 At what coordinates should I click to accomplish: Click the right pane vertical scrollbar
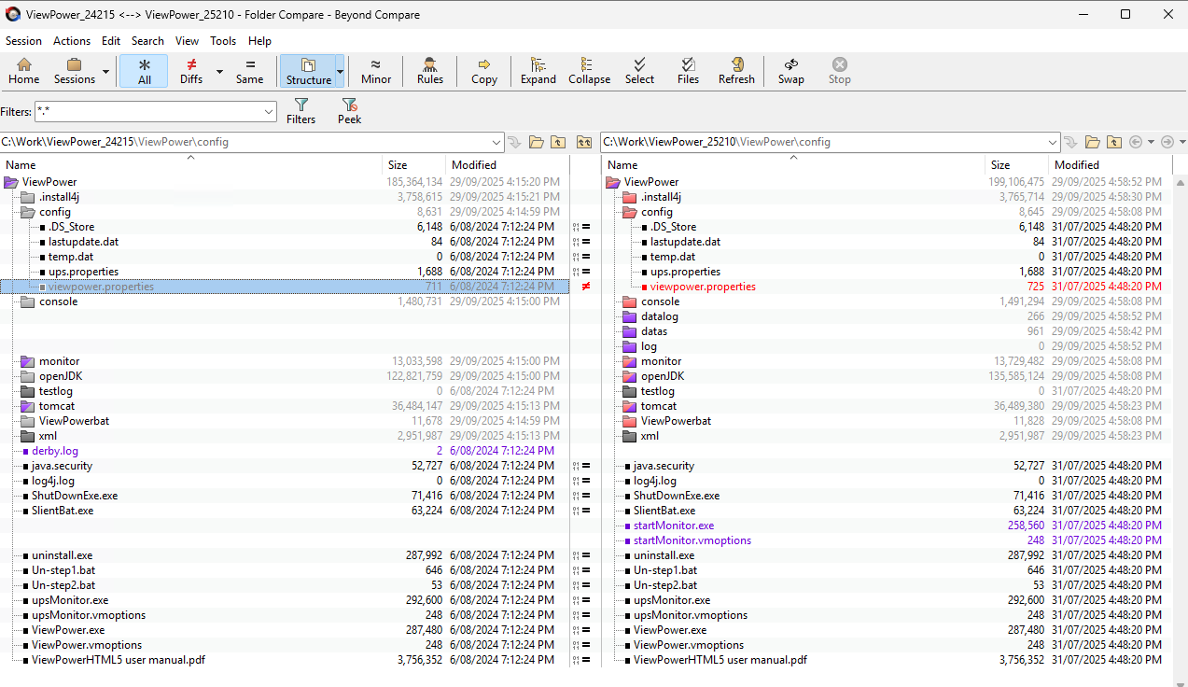(1180, 420)
